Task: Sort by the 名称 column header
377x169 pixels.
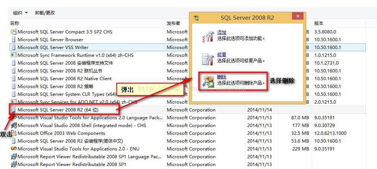Action: click(x=15, y=23)
